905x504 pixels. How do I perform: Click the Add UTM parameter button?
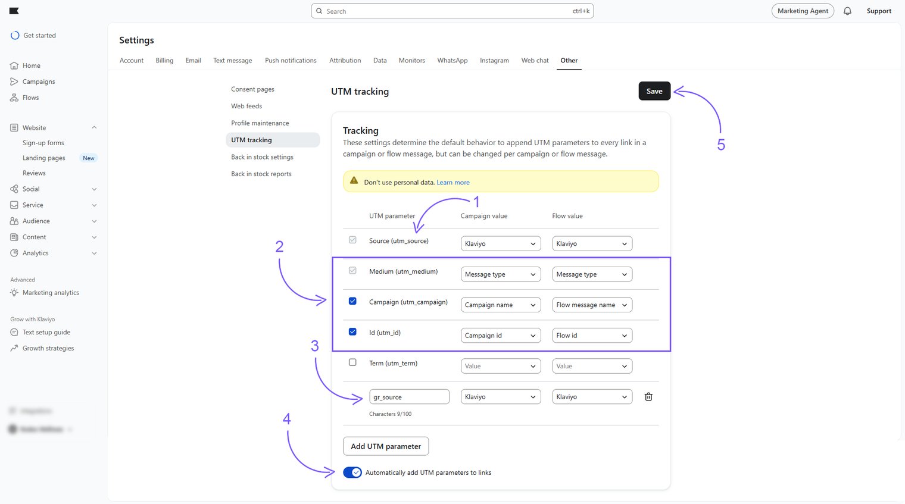click(386, 446)
